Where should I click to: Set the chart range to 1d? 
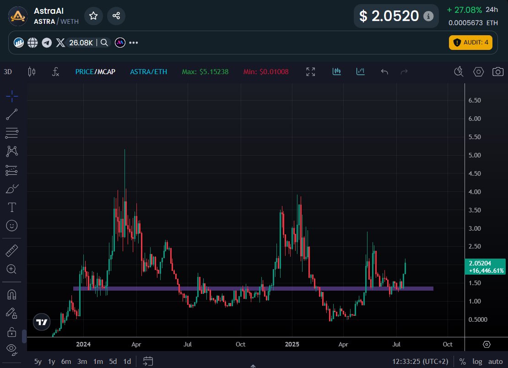pos(127,362)
